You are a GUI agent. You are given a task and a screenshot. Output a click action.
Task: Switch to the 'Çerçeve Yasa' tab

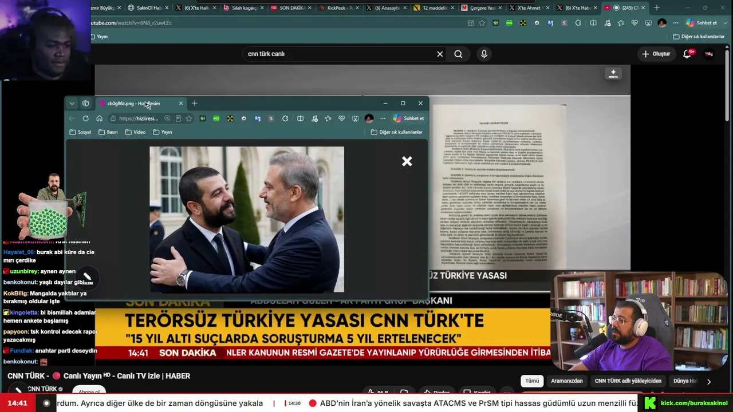pos(482,8)
